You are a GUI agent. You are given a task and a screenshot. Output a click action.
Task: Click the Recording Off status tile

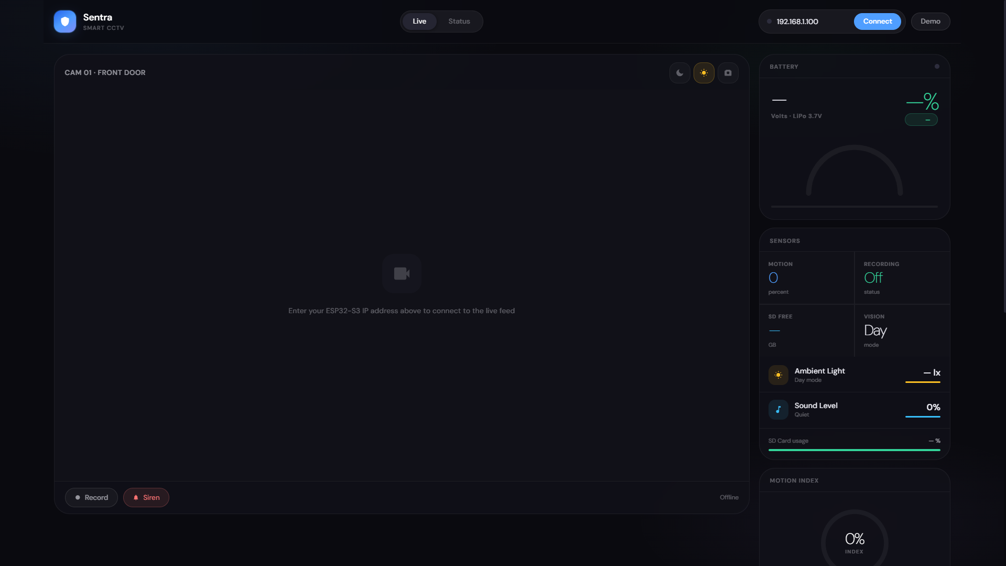[902, 278]
